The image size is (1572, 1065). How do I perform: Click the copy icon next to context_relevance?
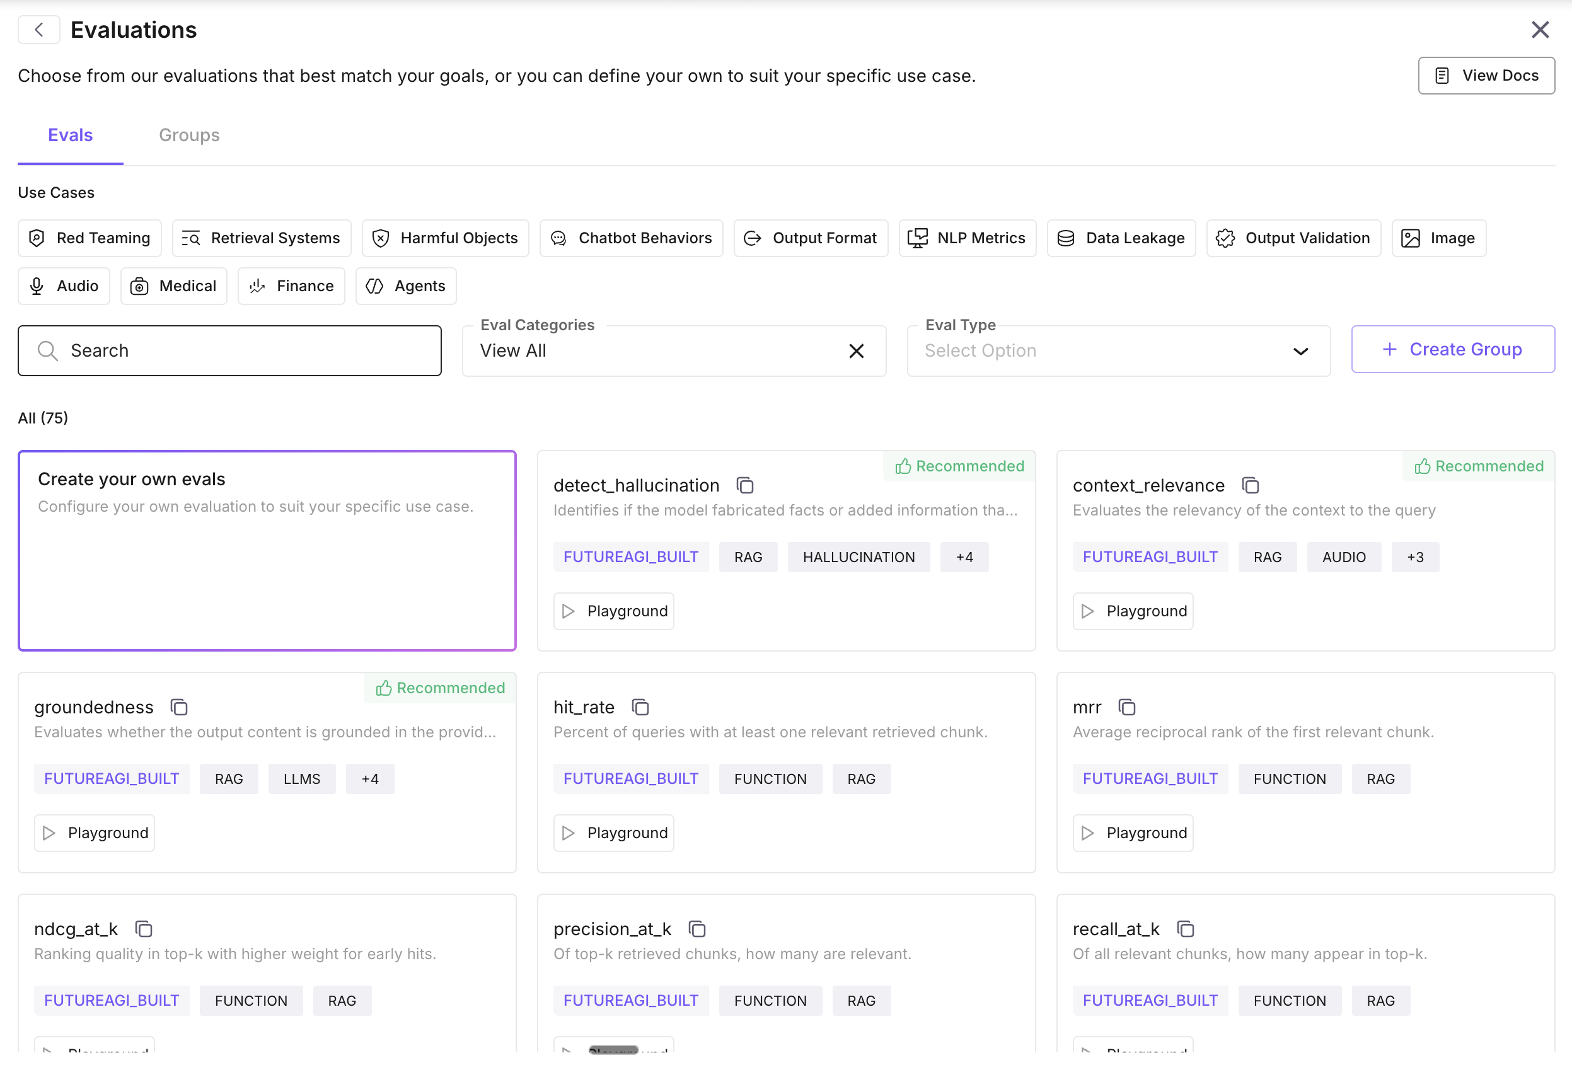pyautogui.click(x=1250, y=485)
